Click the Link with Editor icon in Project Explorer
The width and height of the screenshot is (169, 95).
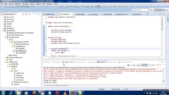click(x=26, y=14)
